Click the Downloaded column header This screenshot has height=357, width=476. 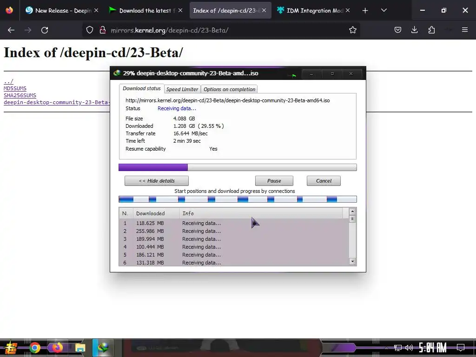tap(156, 213)
